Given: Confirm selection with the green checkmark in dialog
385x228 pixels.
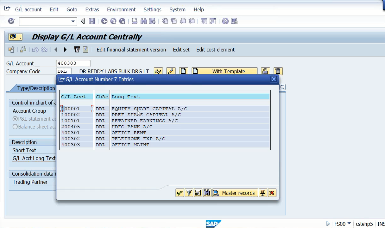Looking at the screenshot, I should click(180, 193).
